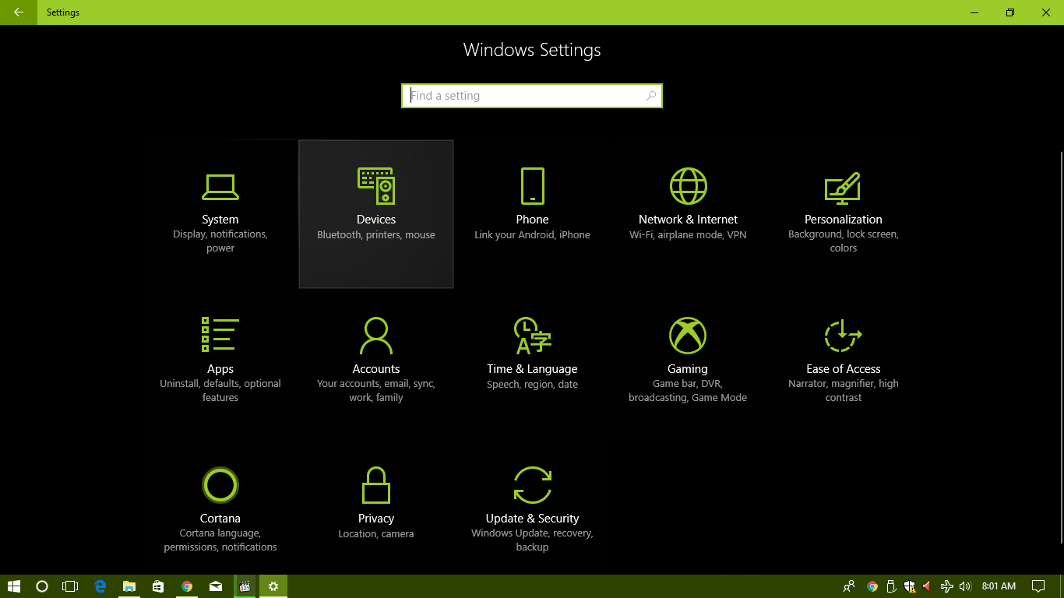The height and width of the screenshot is (598, 1064).
Task: Open Gaming settings Xbox icon
Action: 688,336
